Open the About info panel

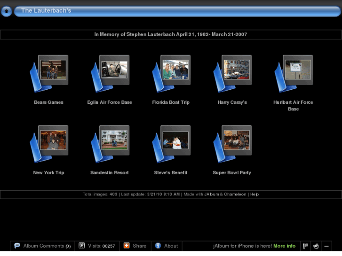167,246
